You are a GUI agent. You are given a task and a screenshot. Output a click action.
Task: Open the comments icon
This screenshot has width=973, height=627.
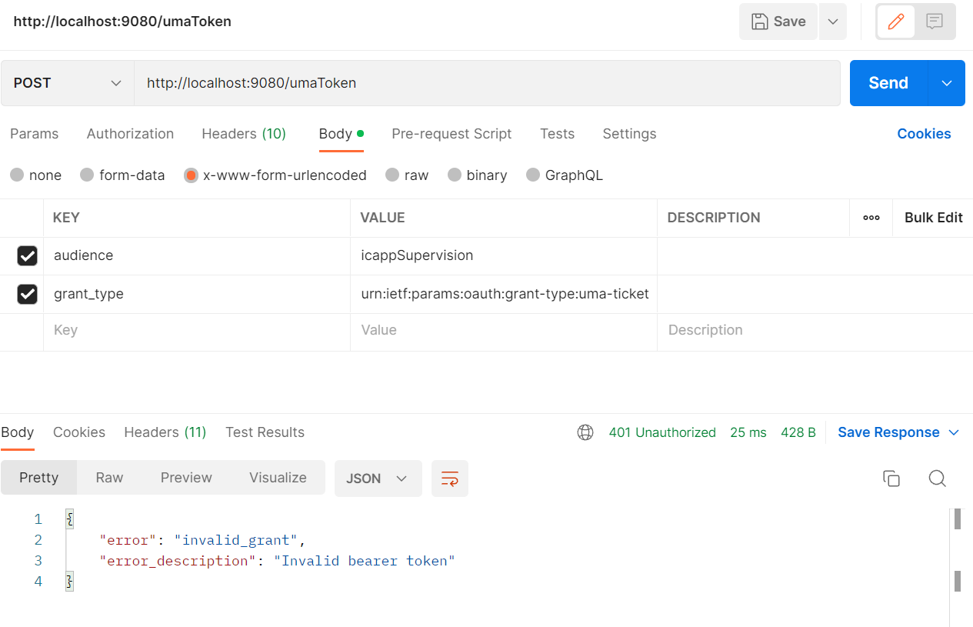(x=935, y=22)
